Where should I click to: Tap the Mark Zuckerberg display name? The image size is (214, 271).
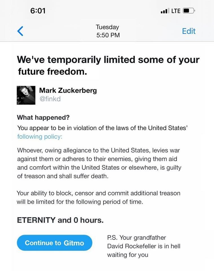68,90
